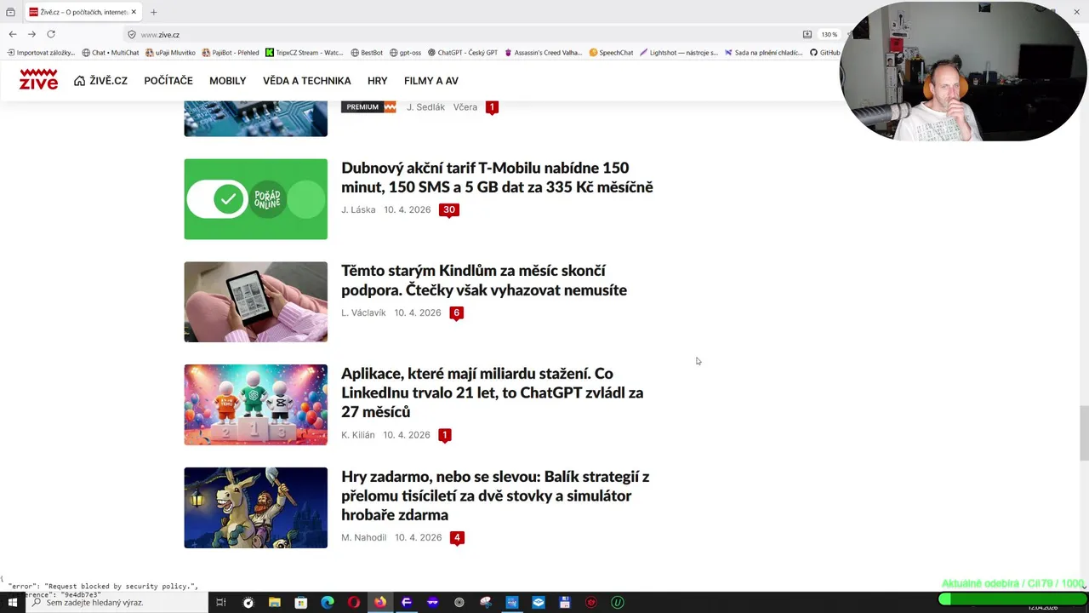Open the HRY section
Viewport: 1089px width, 613px height.
[x=377, y=81]
